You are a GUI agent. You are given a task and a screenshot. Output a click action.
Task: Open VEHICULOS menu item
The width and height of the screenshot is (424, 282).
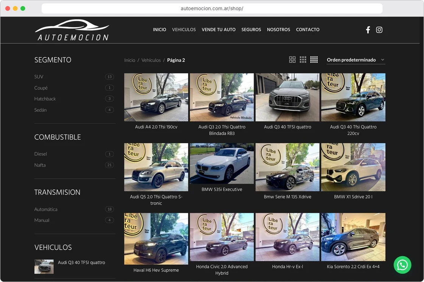(184, 30)
